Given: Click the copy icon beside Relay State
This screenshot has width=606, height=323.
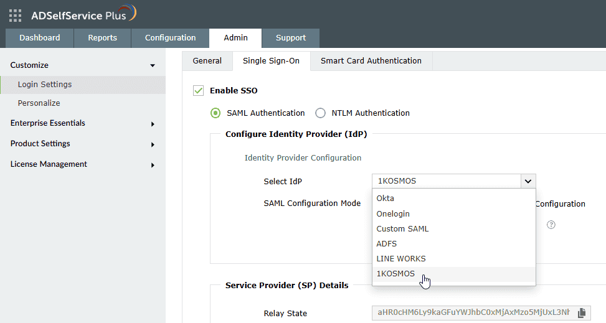Looking at the screenshot, I should pos(581,312).
